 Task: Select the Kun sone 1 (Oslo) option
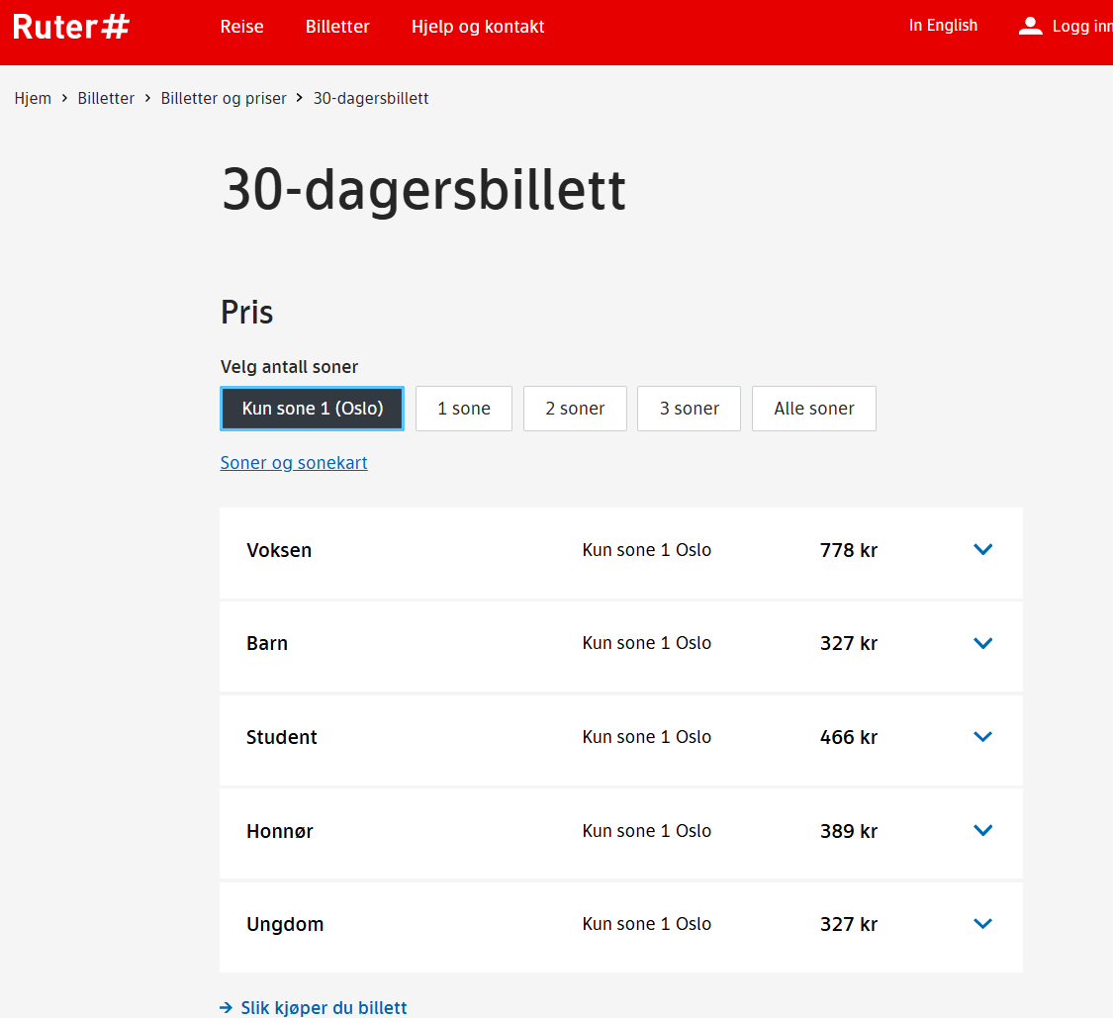pos(313,409)
